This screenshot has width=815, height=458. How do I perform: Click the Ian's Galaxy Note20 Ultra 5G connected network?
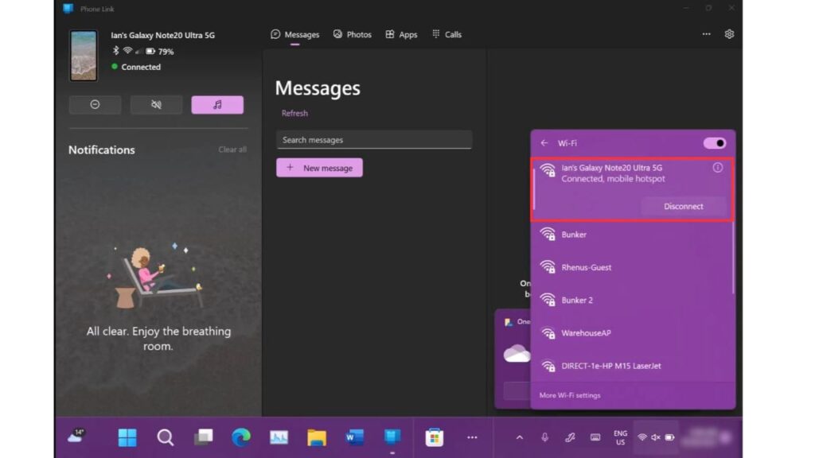pyautogui.click(x=631, y=189)
